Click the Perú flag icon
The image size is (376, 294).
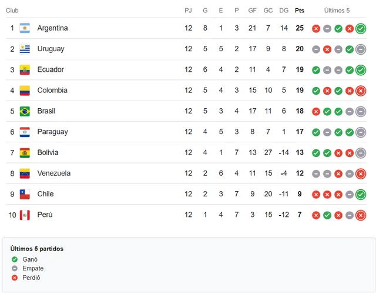[x=25, y=215]
